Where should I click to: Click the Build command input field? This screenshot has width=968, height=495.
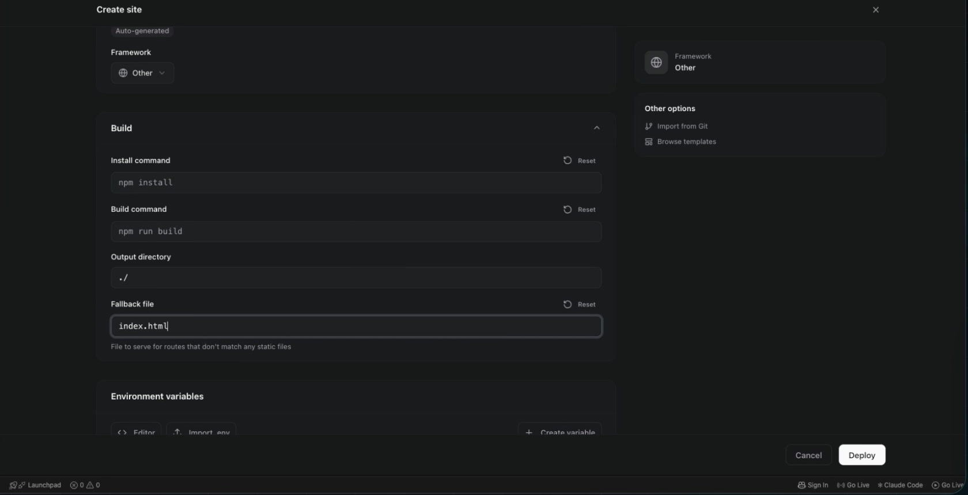[356, 231]
